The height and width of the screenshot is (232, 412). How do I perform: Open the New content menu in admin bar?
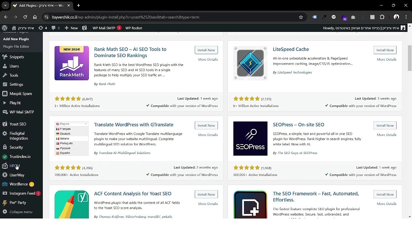71,28
